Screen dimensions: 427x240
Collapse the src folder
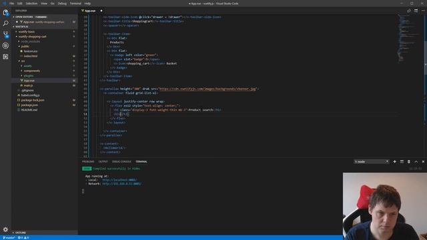coord(23,61)
